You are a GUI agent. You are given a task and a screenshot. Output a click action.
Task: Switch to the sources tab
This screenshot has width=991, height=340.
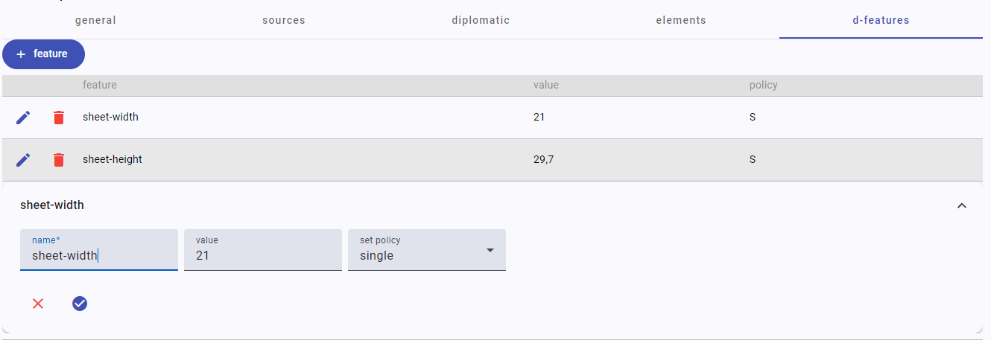(x=284, y=20)
